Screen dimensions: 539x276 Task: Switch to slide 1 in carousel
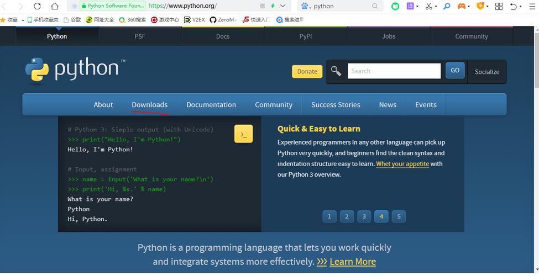[329, 216]
